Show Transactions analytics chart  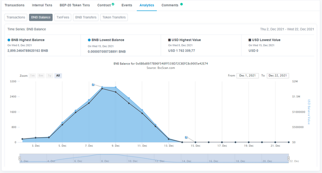point(16,17)
